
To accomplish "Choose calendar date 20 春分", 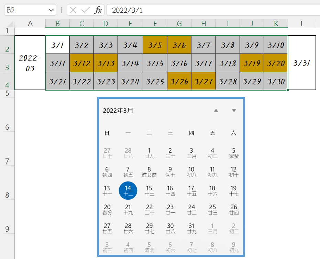I will [107, 210].
